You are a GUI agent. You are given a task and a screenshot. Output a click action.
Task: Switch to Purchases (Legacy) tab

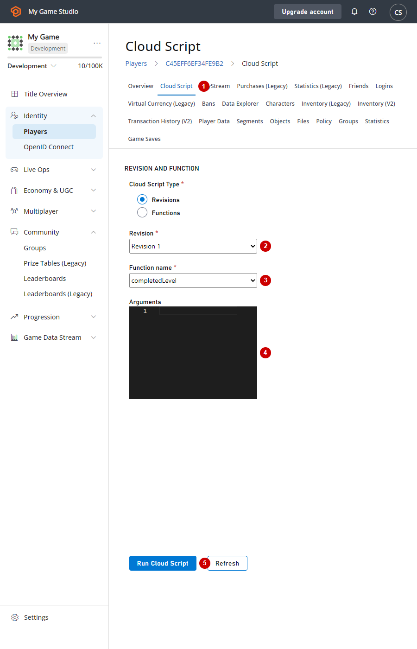[x=262, y=86]
